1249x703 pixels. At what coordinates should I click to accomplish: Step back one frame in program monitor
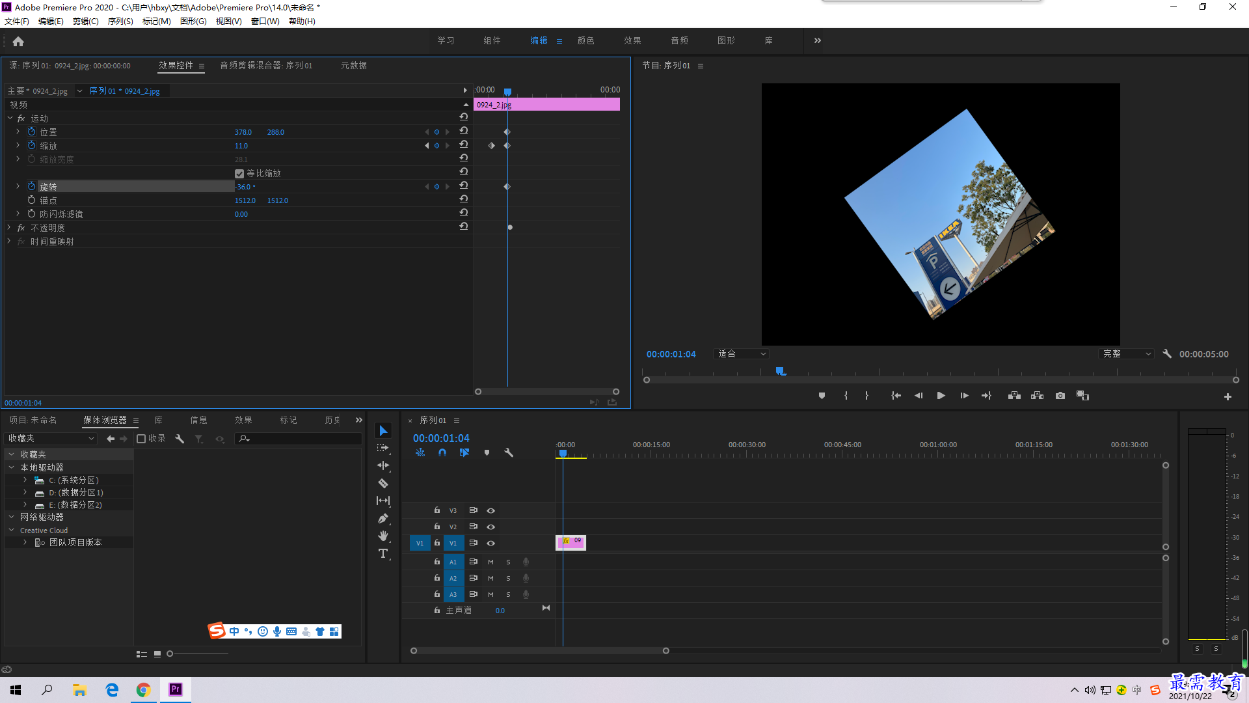[x=919, y=396]
